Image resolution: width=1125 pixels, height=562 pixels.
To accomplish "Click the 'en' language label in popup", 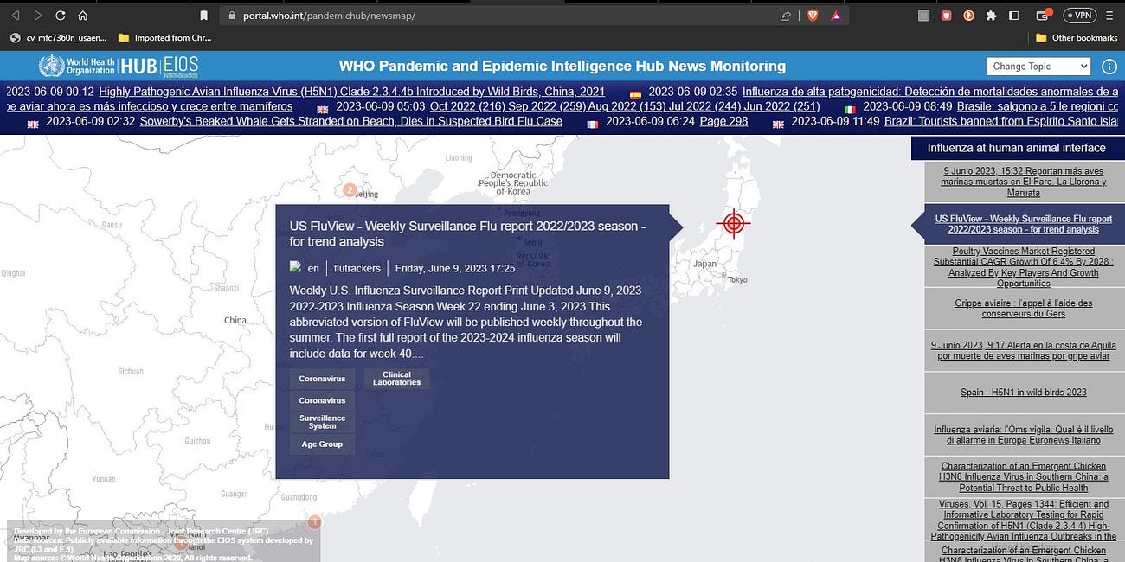I will 313,268.
